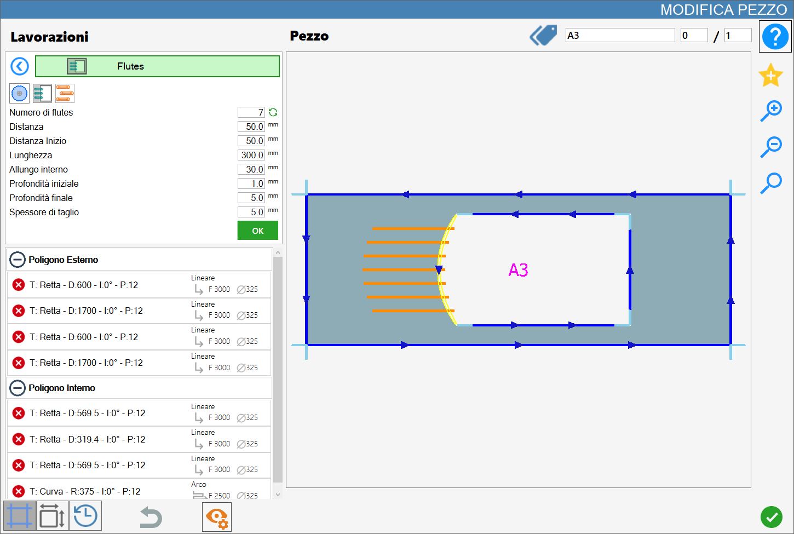Image resolution: width=794 pixels, height=534 pixels.
Task: Click the green Flutes header bar
Action: click(157, 66)
